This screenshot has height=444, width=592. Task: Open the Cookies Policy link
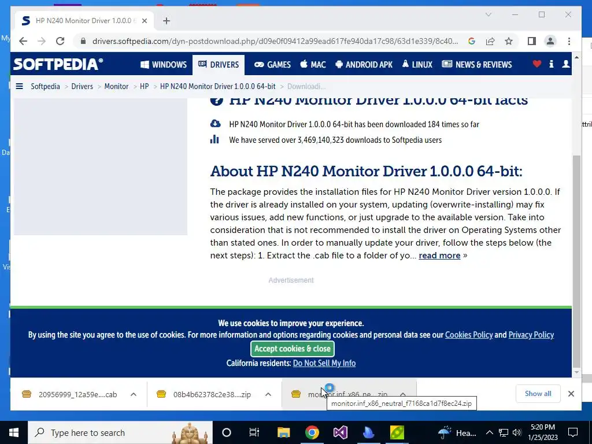pos(469,335)
